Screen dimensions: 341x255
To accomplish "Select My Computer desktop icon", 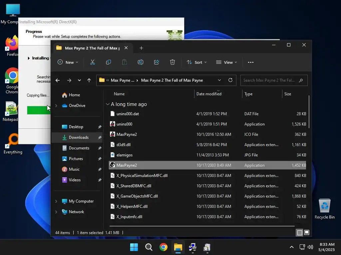I will (10, 14).
